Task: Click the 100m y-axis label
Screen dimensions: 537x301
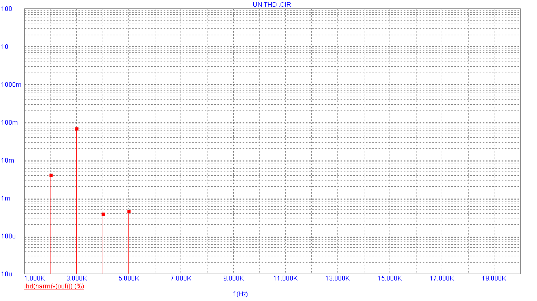Action: pos(9,123)
